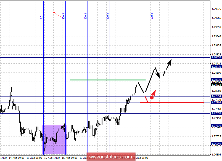Click the 15 Aug 01:00 time label
The image size is (222, 161).
(34, 158)
